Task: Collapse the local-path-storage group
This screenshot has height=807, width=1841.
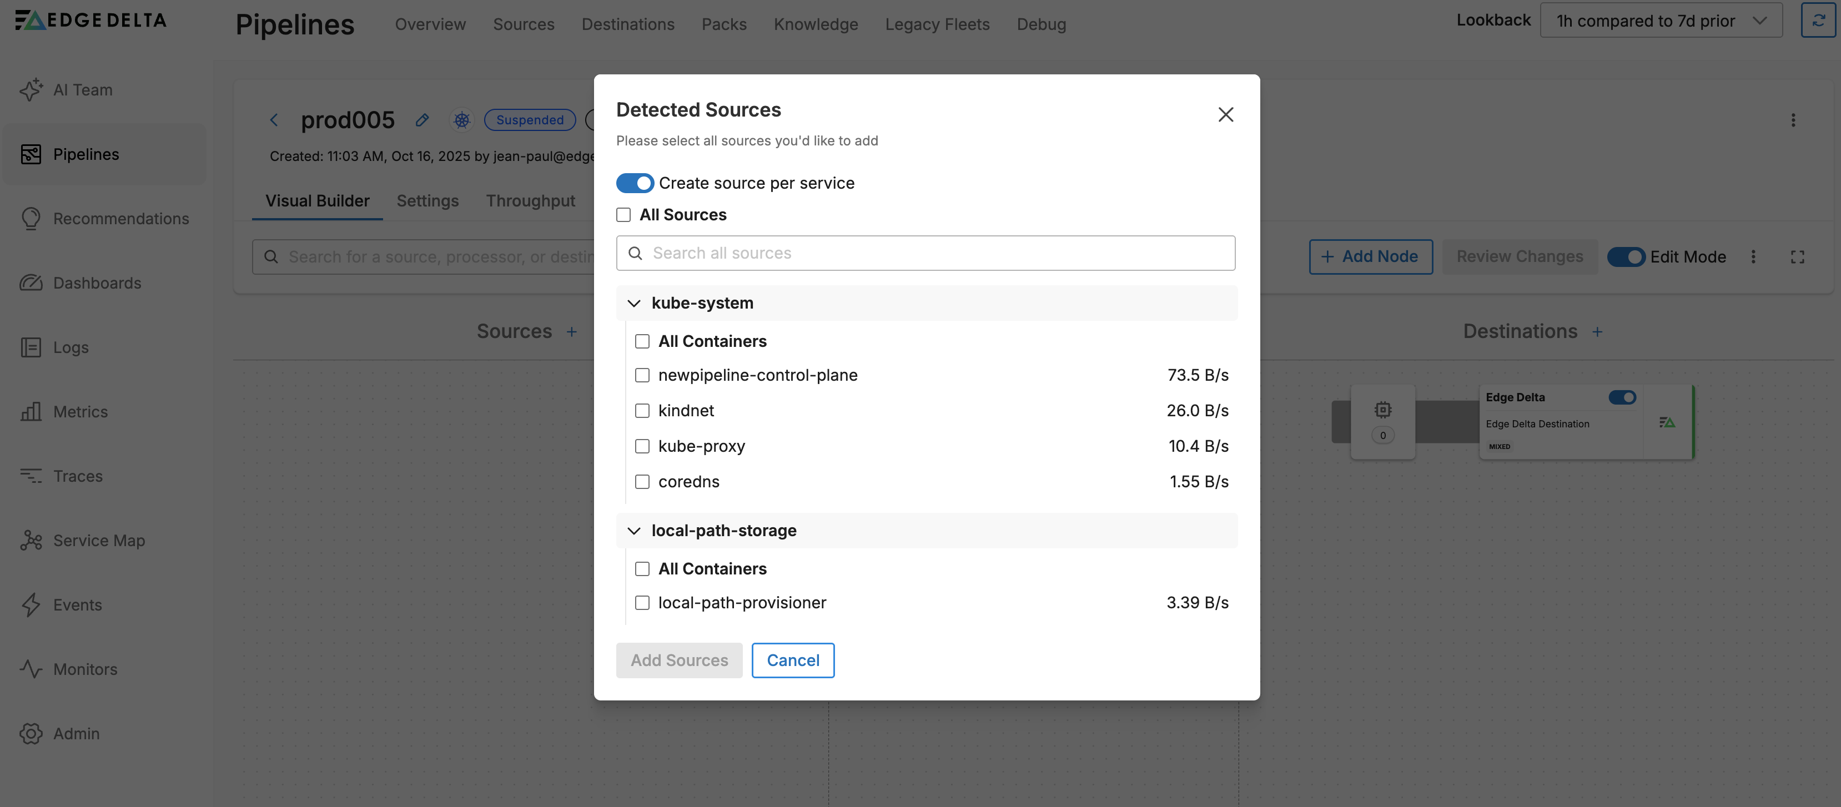Action: 634,531
